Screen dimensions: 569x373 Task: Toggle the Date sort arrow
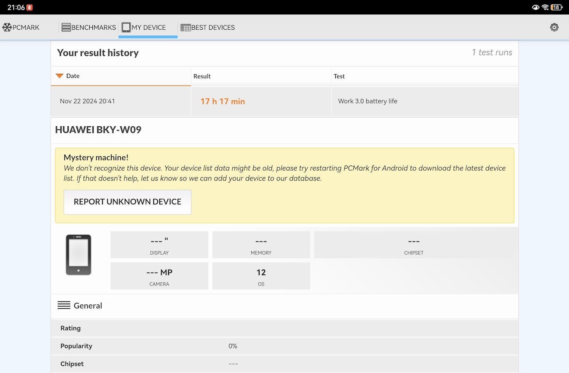point(60,76)
